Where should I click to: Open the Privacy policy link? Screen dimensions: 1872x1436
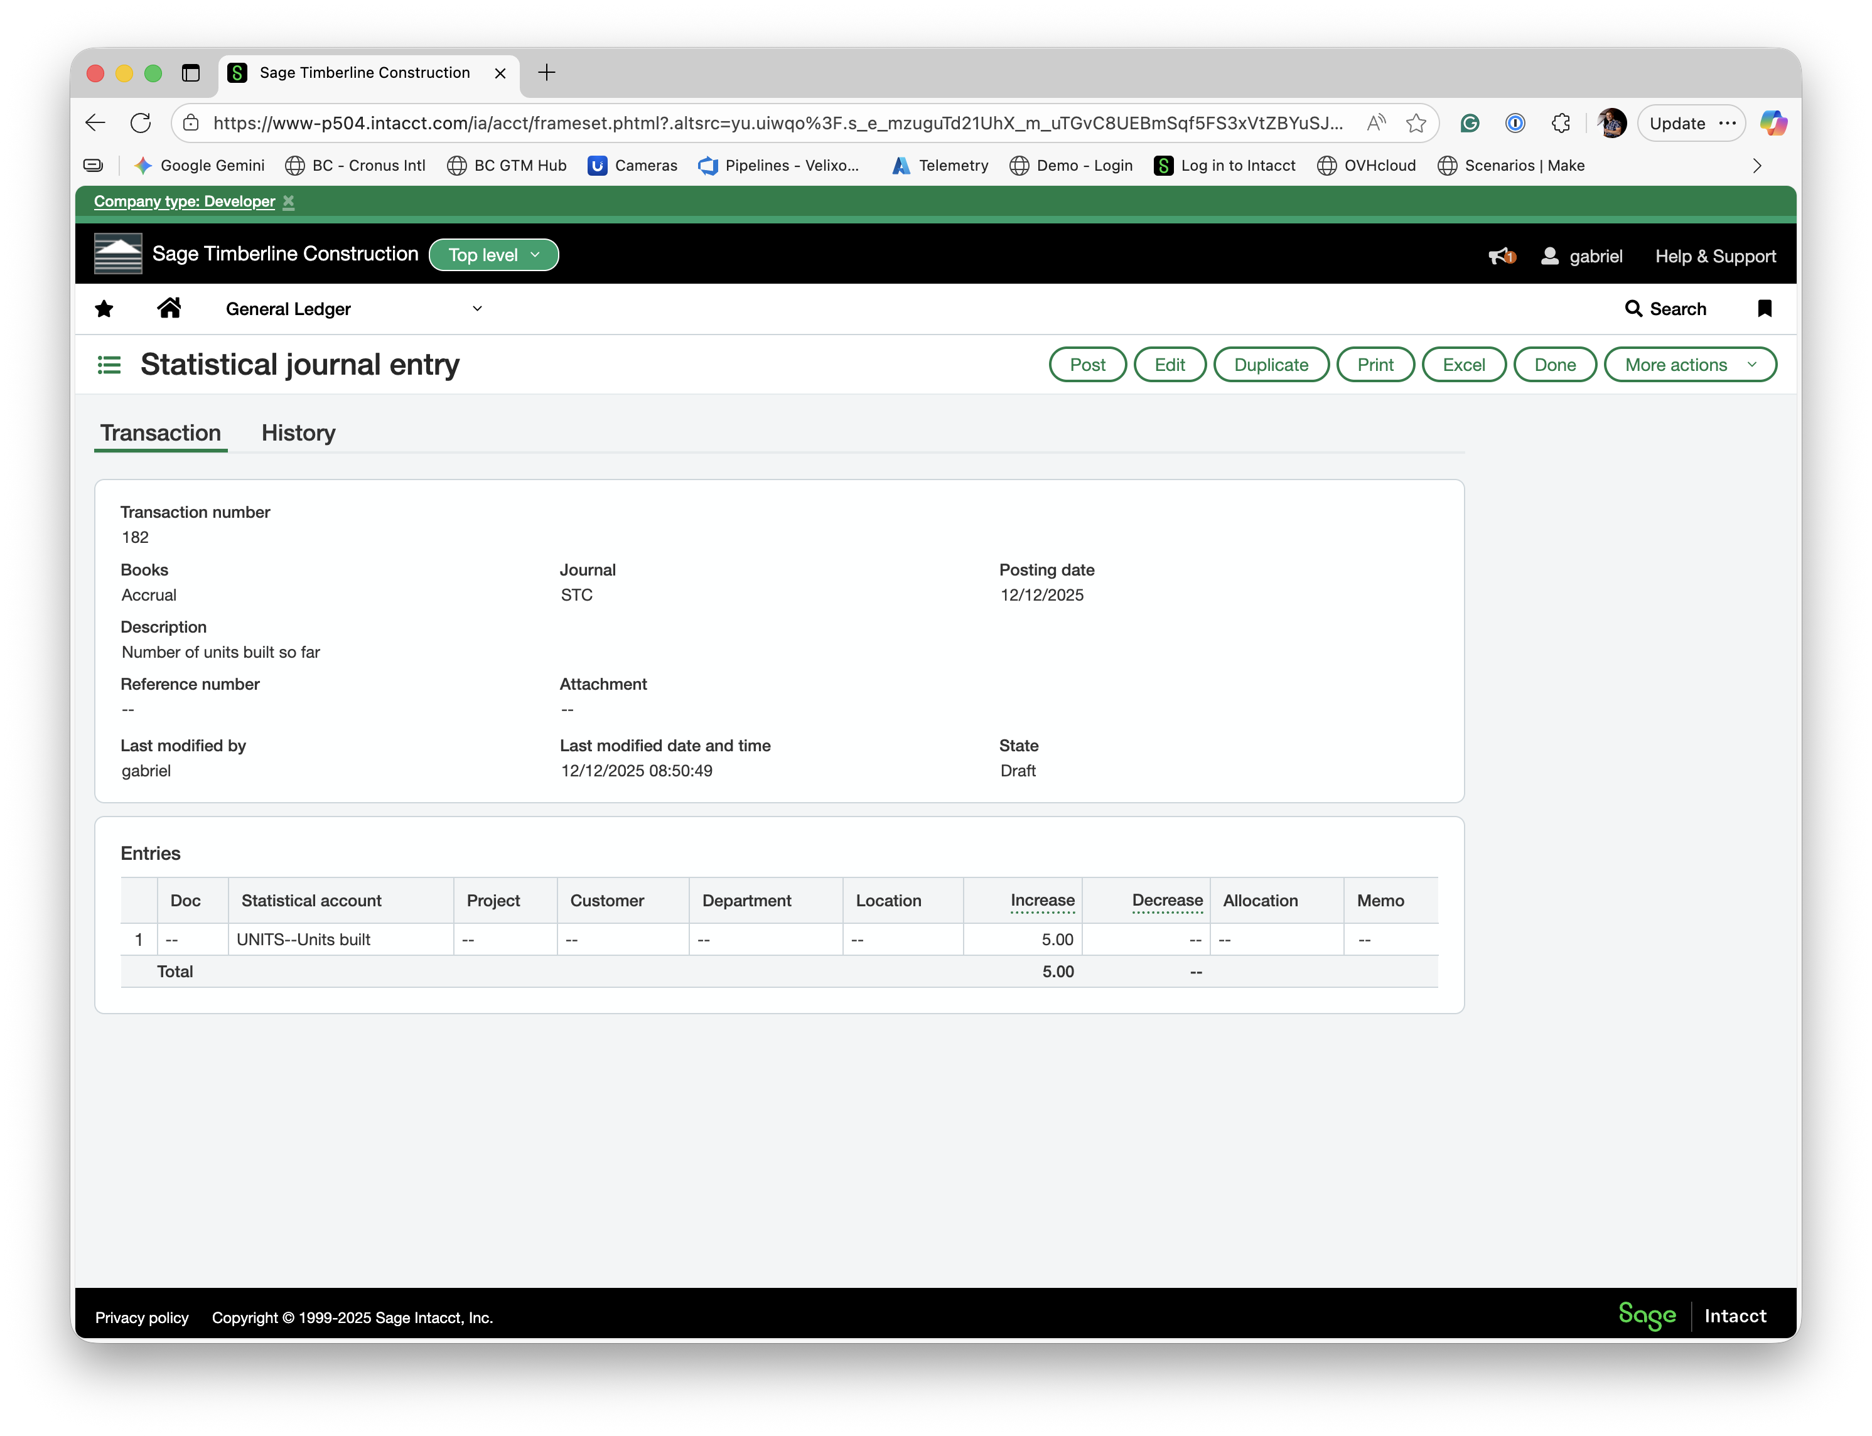click(x=142, y=1317)
